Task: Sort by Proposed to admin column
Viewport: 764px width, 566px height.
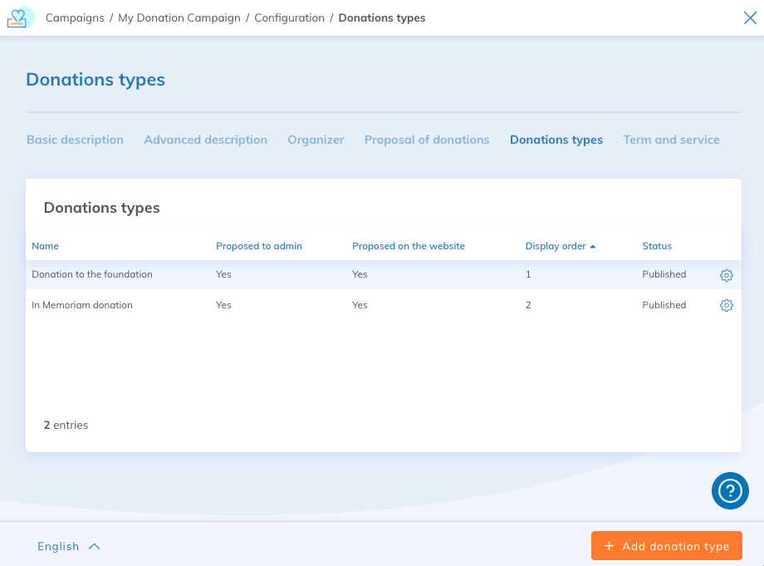Action: [x=259, y=246]
